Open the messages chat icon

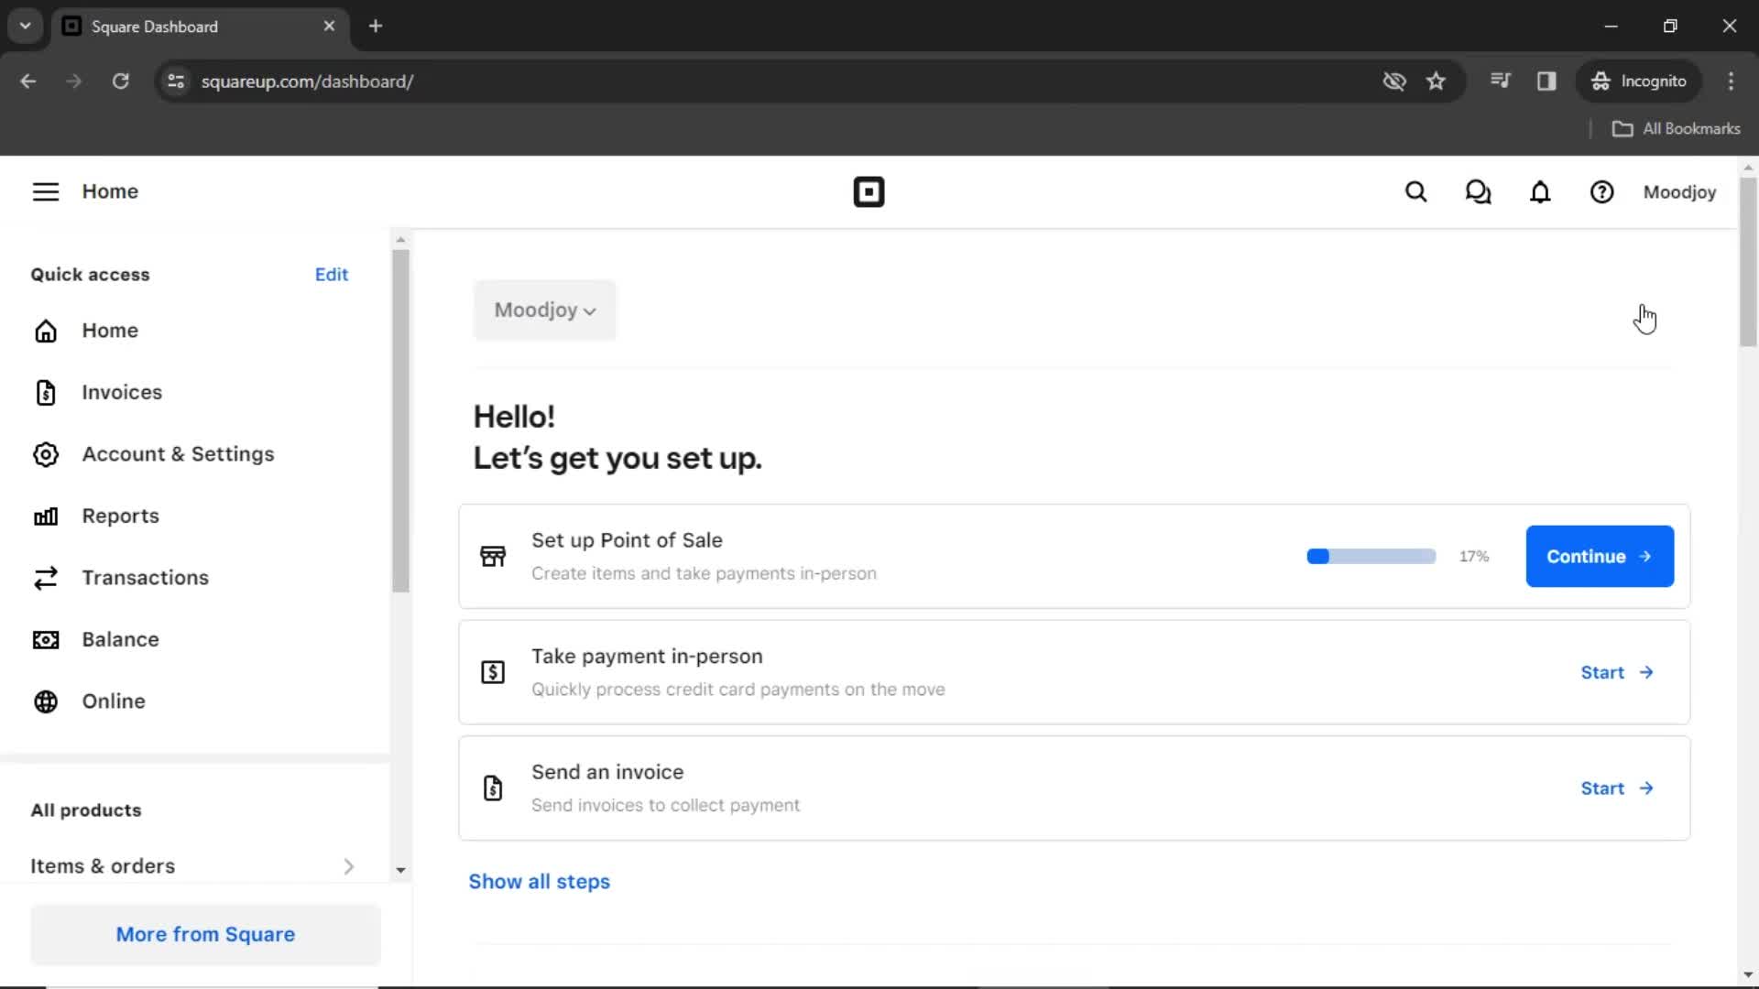1478,192
